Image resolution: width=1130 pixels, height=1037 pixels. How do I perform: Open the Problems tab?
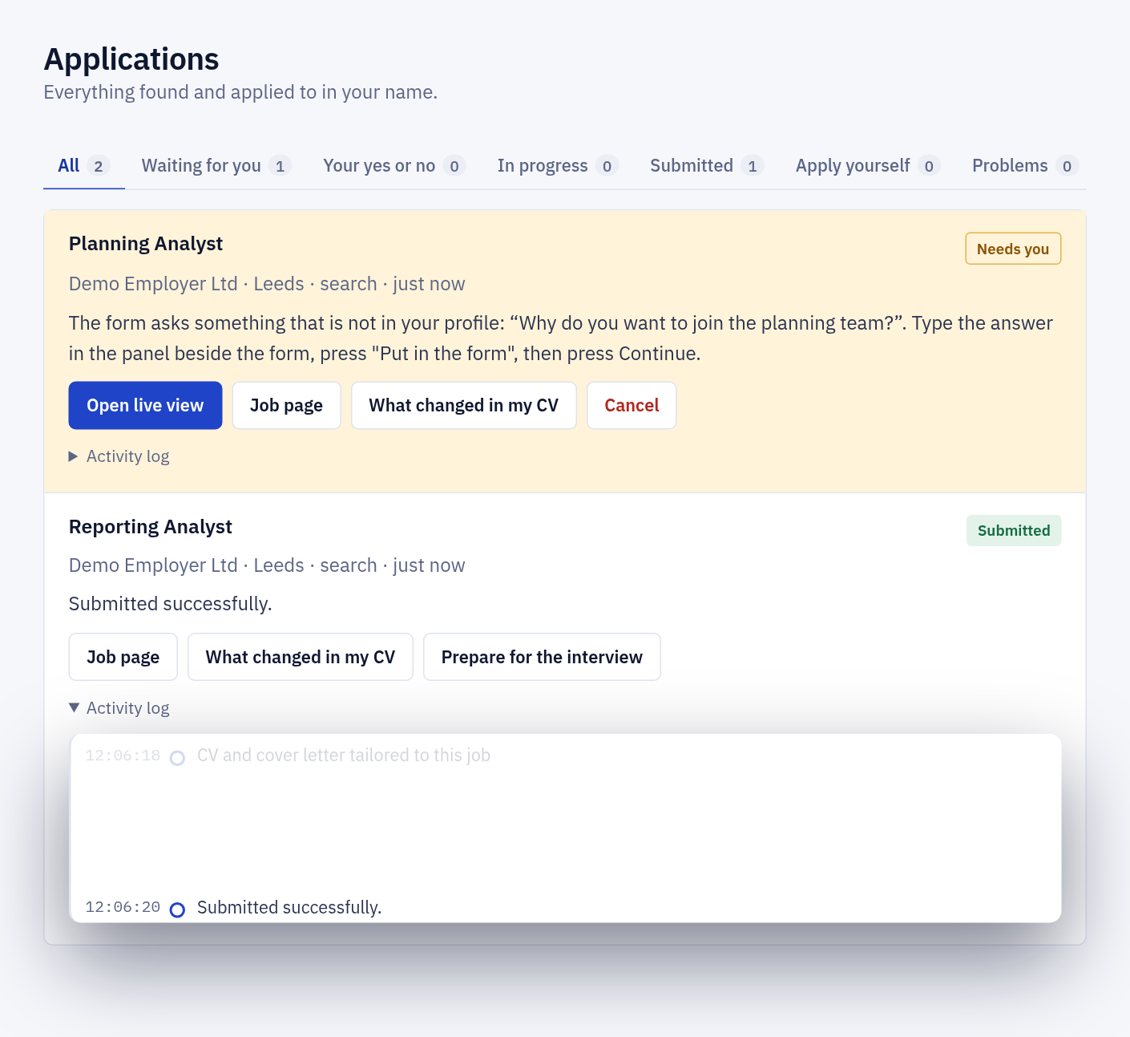pyautogui.click(x=1025, y=166)
